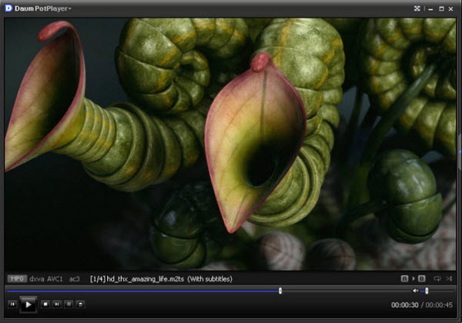Open the playlist panel icon
Screen dimensions: 462x323
[69, 305]
